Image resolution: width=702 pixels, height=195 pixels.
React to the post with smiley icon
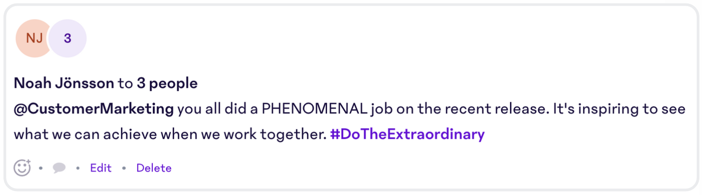pos(22,168)
